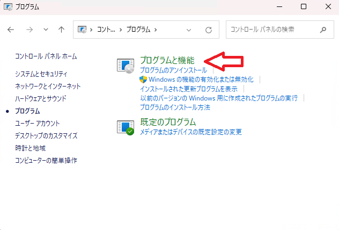
Task: Click the 既定のプログラム category icon
Action: point(126,127)
